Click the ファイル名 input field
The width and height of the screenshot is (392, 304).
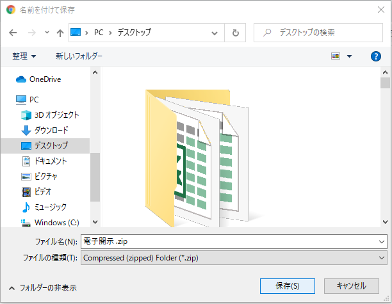tap(229, 241)
